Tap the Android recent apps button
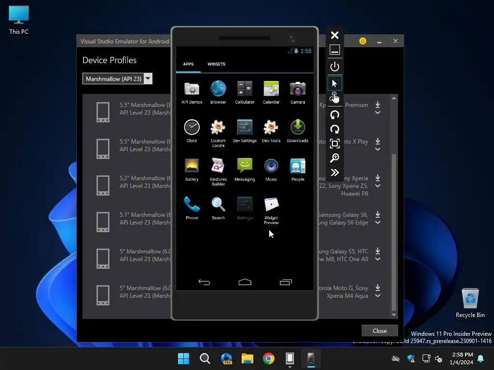 click(286, 282)
